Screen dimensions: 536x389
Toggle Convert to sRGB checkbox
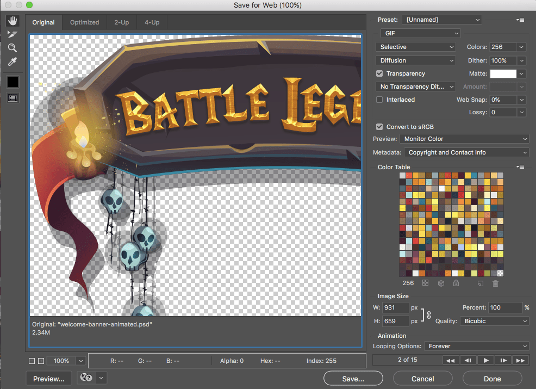point(379,127)
